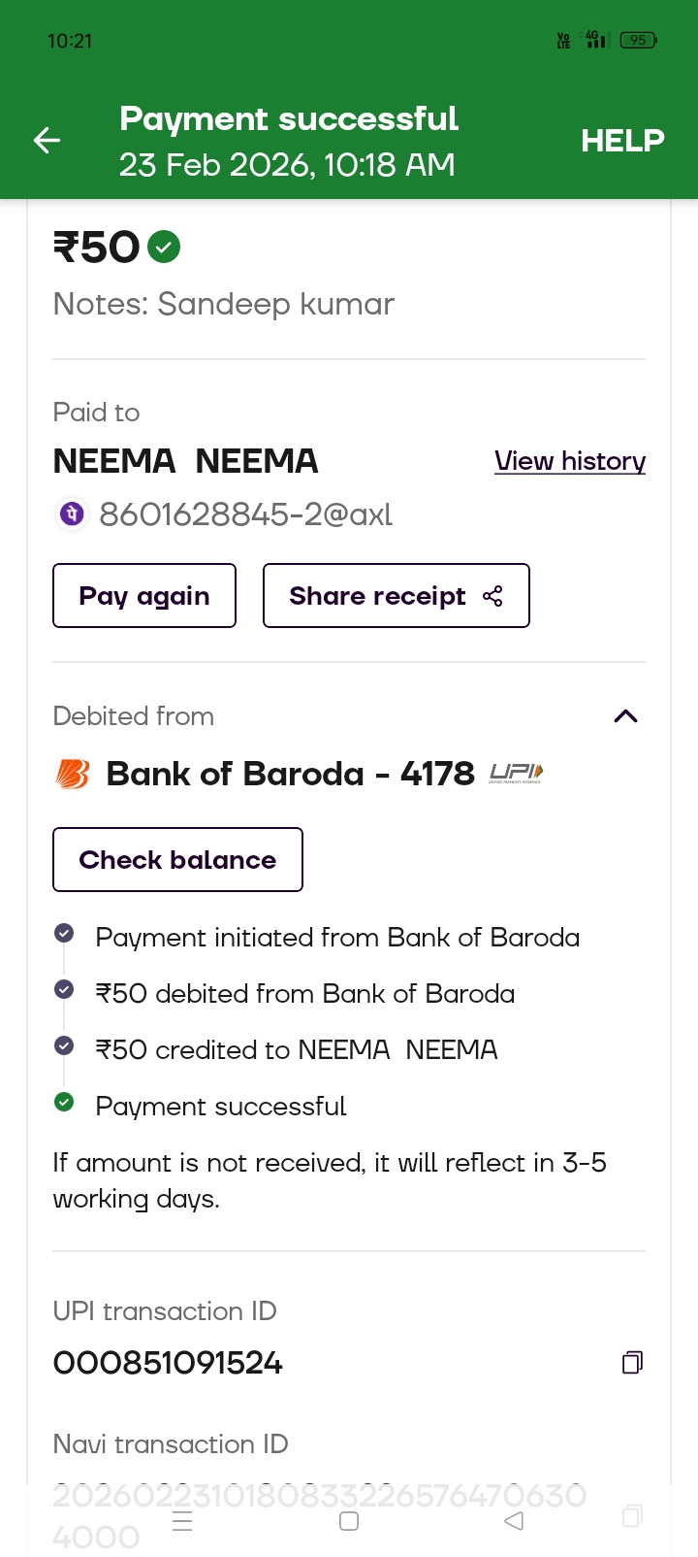This screenshot has height=1557, width=698.
Task: Tap the payee name NEEMA NEEMA
Action: tap(185, 461)
